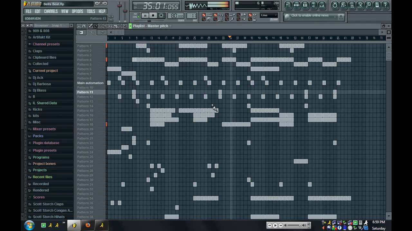Open the OPTIONS menu
Image resolution: width=412 pixels, height=231 pixels.
pos(78,11)
